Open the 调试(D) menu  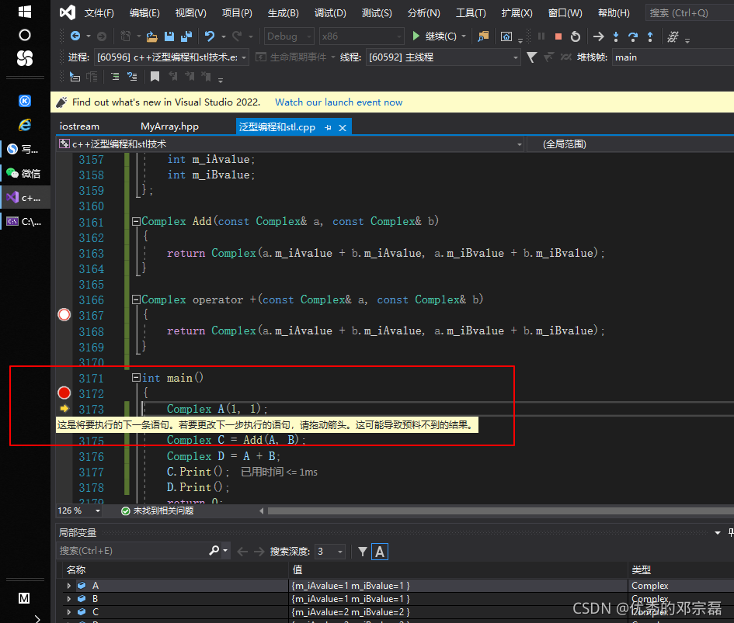[330, 12]
